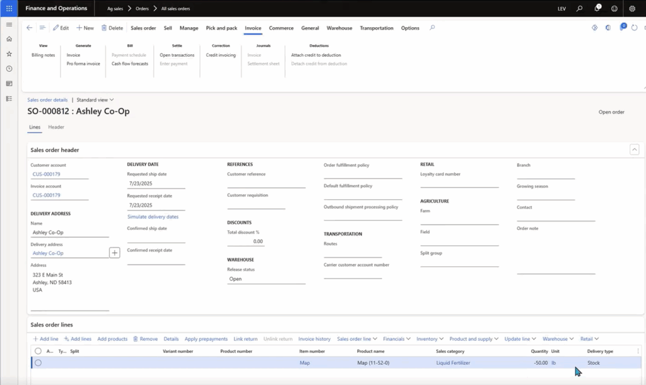Click the Requested ship date field
Image resolution: width=646 pixels, height=385 pixels.
156,183
